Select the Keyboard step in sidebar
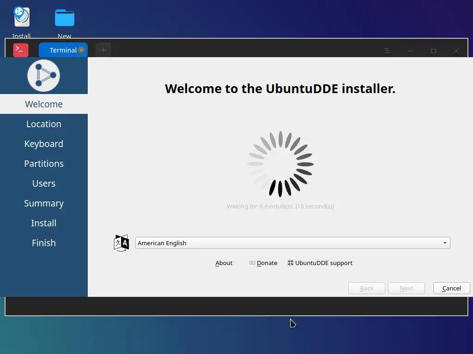The height and width of the screenshot is (354, 473). [x=44, y=144]
